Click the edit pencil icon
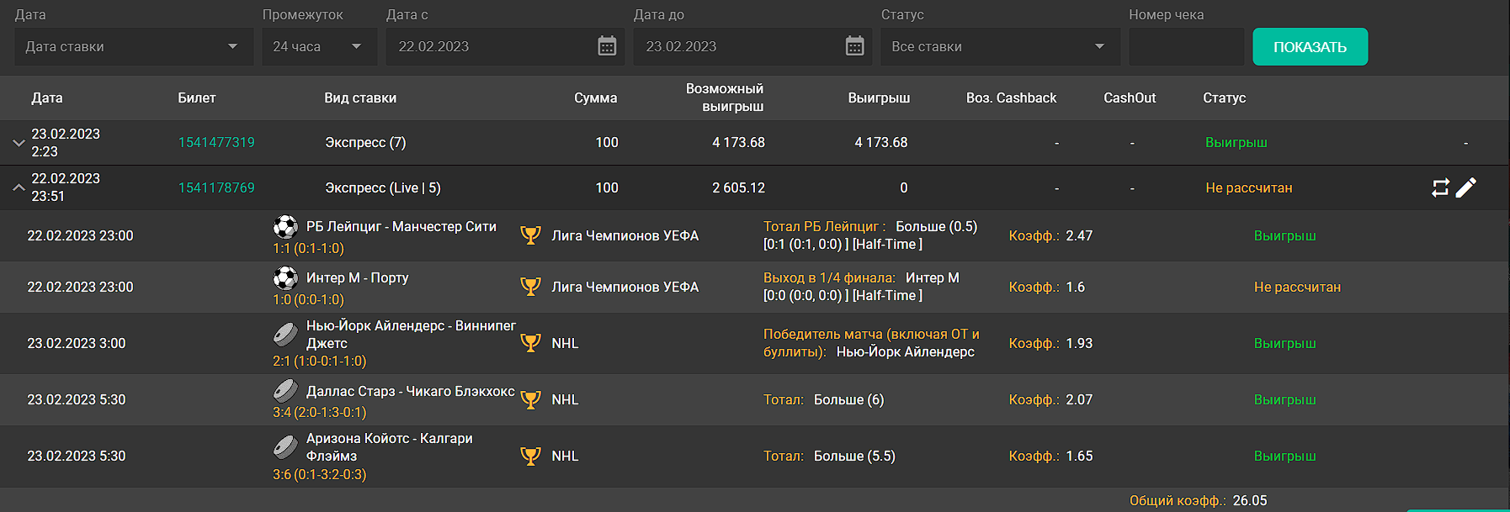 pyautogui.click(x=1466, y=187)
